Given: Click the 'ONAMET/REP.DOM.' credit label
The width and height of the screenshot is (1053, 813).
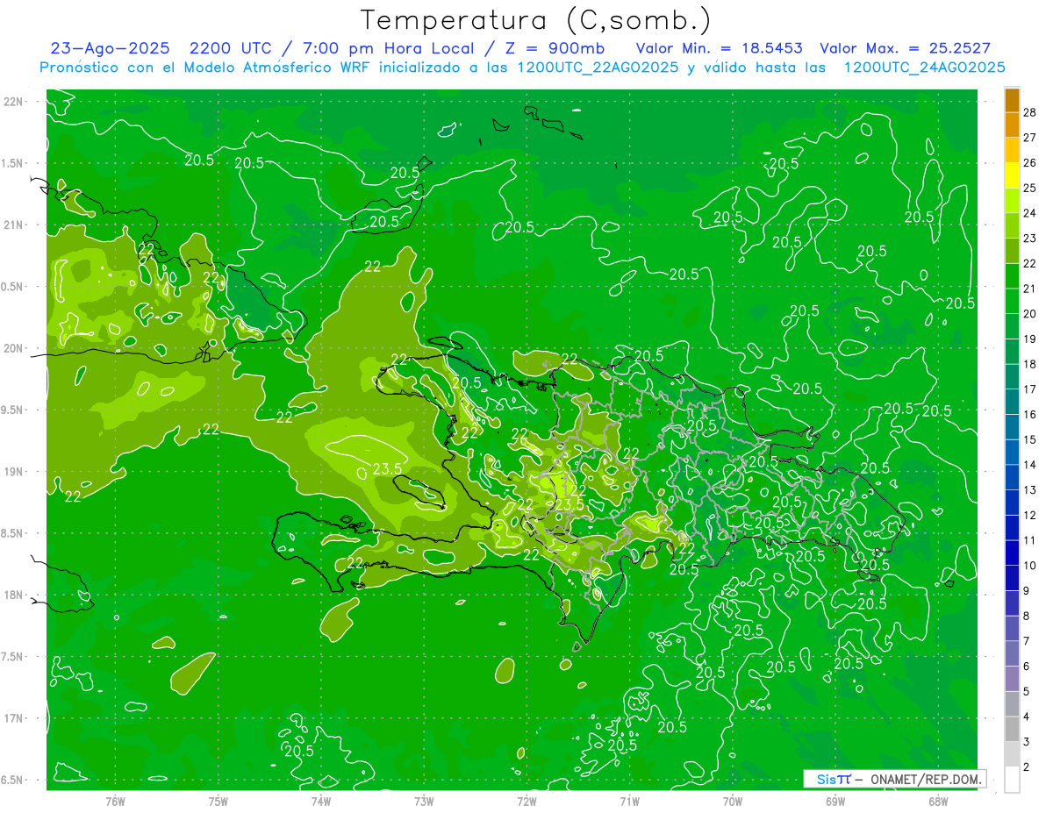Looking at the screenshot, I should point(925,779).
